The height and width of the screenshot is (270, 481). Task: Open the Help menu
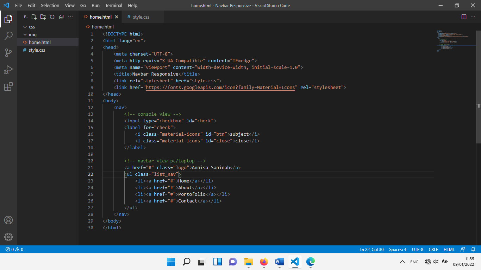coord(133,5)
